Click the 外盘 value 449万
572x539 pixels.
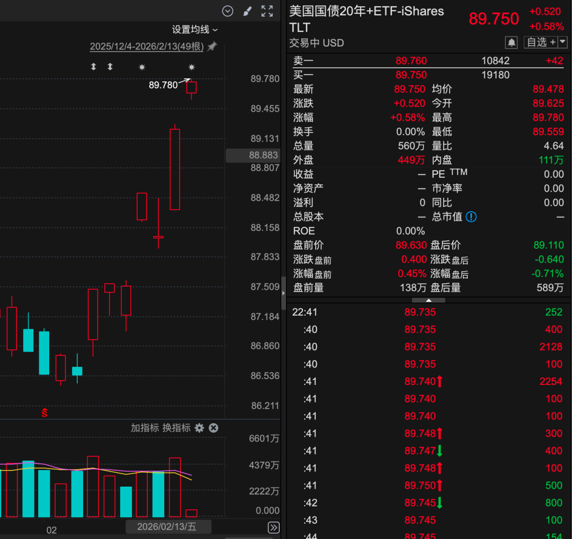(412, 160)
